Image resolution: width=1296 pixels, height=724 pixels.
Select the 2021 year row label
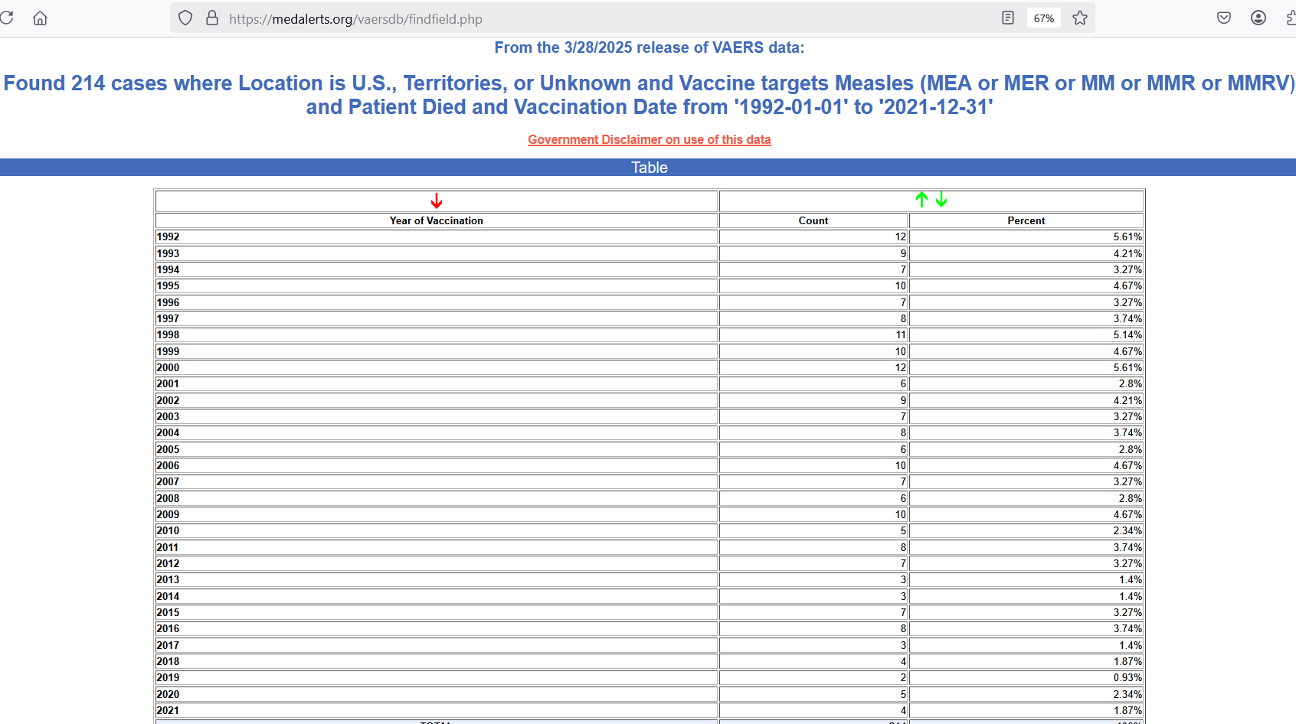point(168,710)
